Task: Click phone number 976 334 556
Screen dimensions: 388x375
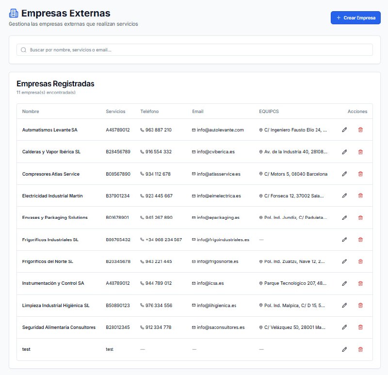Action: [159, 305]
